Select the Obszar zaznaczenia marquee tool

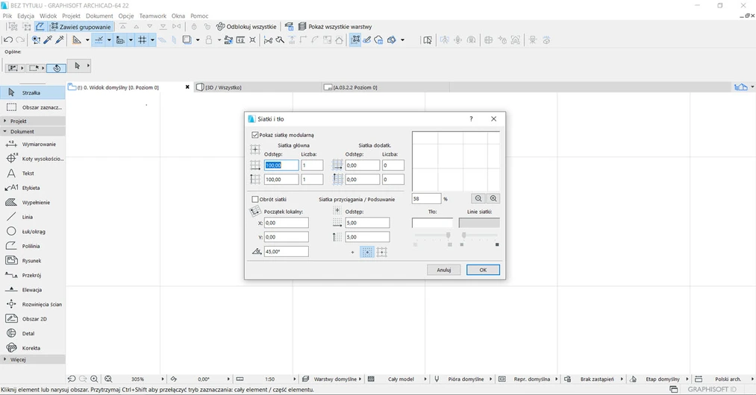tap(32, 107)
